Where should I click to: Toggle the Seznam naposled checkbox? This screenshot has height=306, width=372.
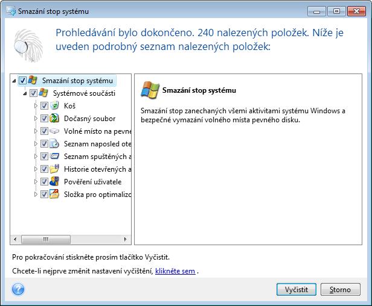tap(44, 143)
